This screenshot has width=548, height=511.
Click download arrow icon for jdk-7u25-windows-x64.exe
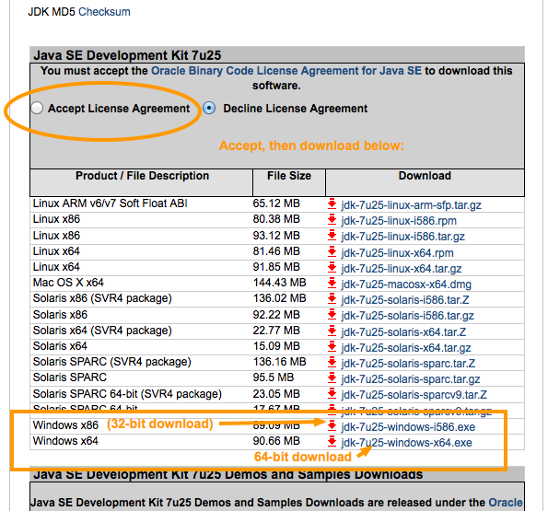point(332,442)
